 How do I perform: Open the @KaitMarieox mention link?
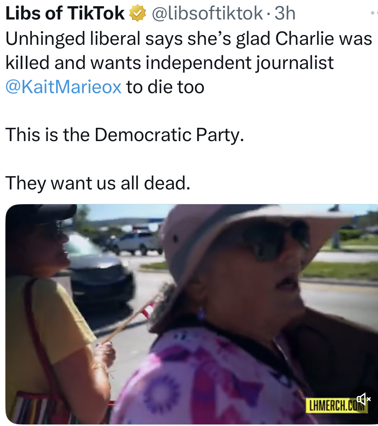pyautogui.click(x=63, y=87)
